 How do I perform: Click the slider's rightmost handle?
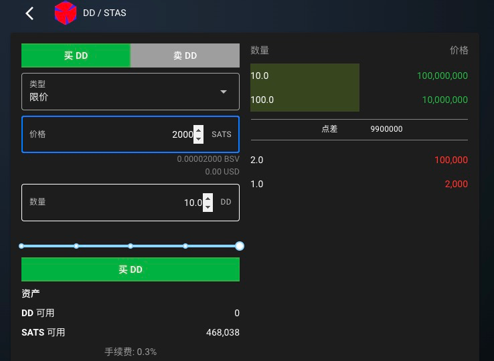point(240,246)
